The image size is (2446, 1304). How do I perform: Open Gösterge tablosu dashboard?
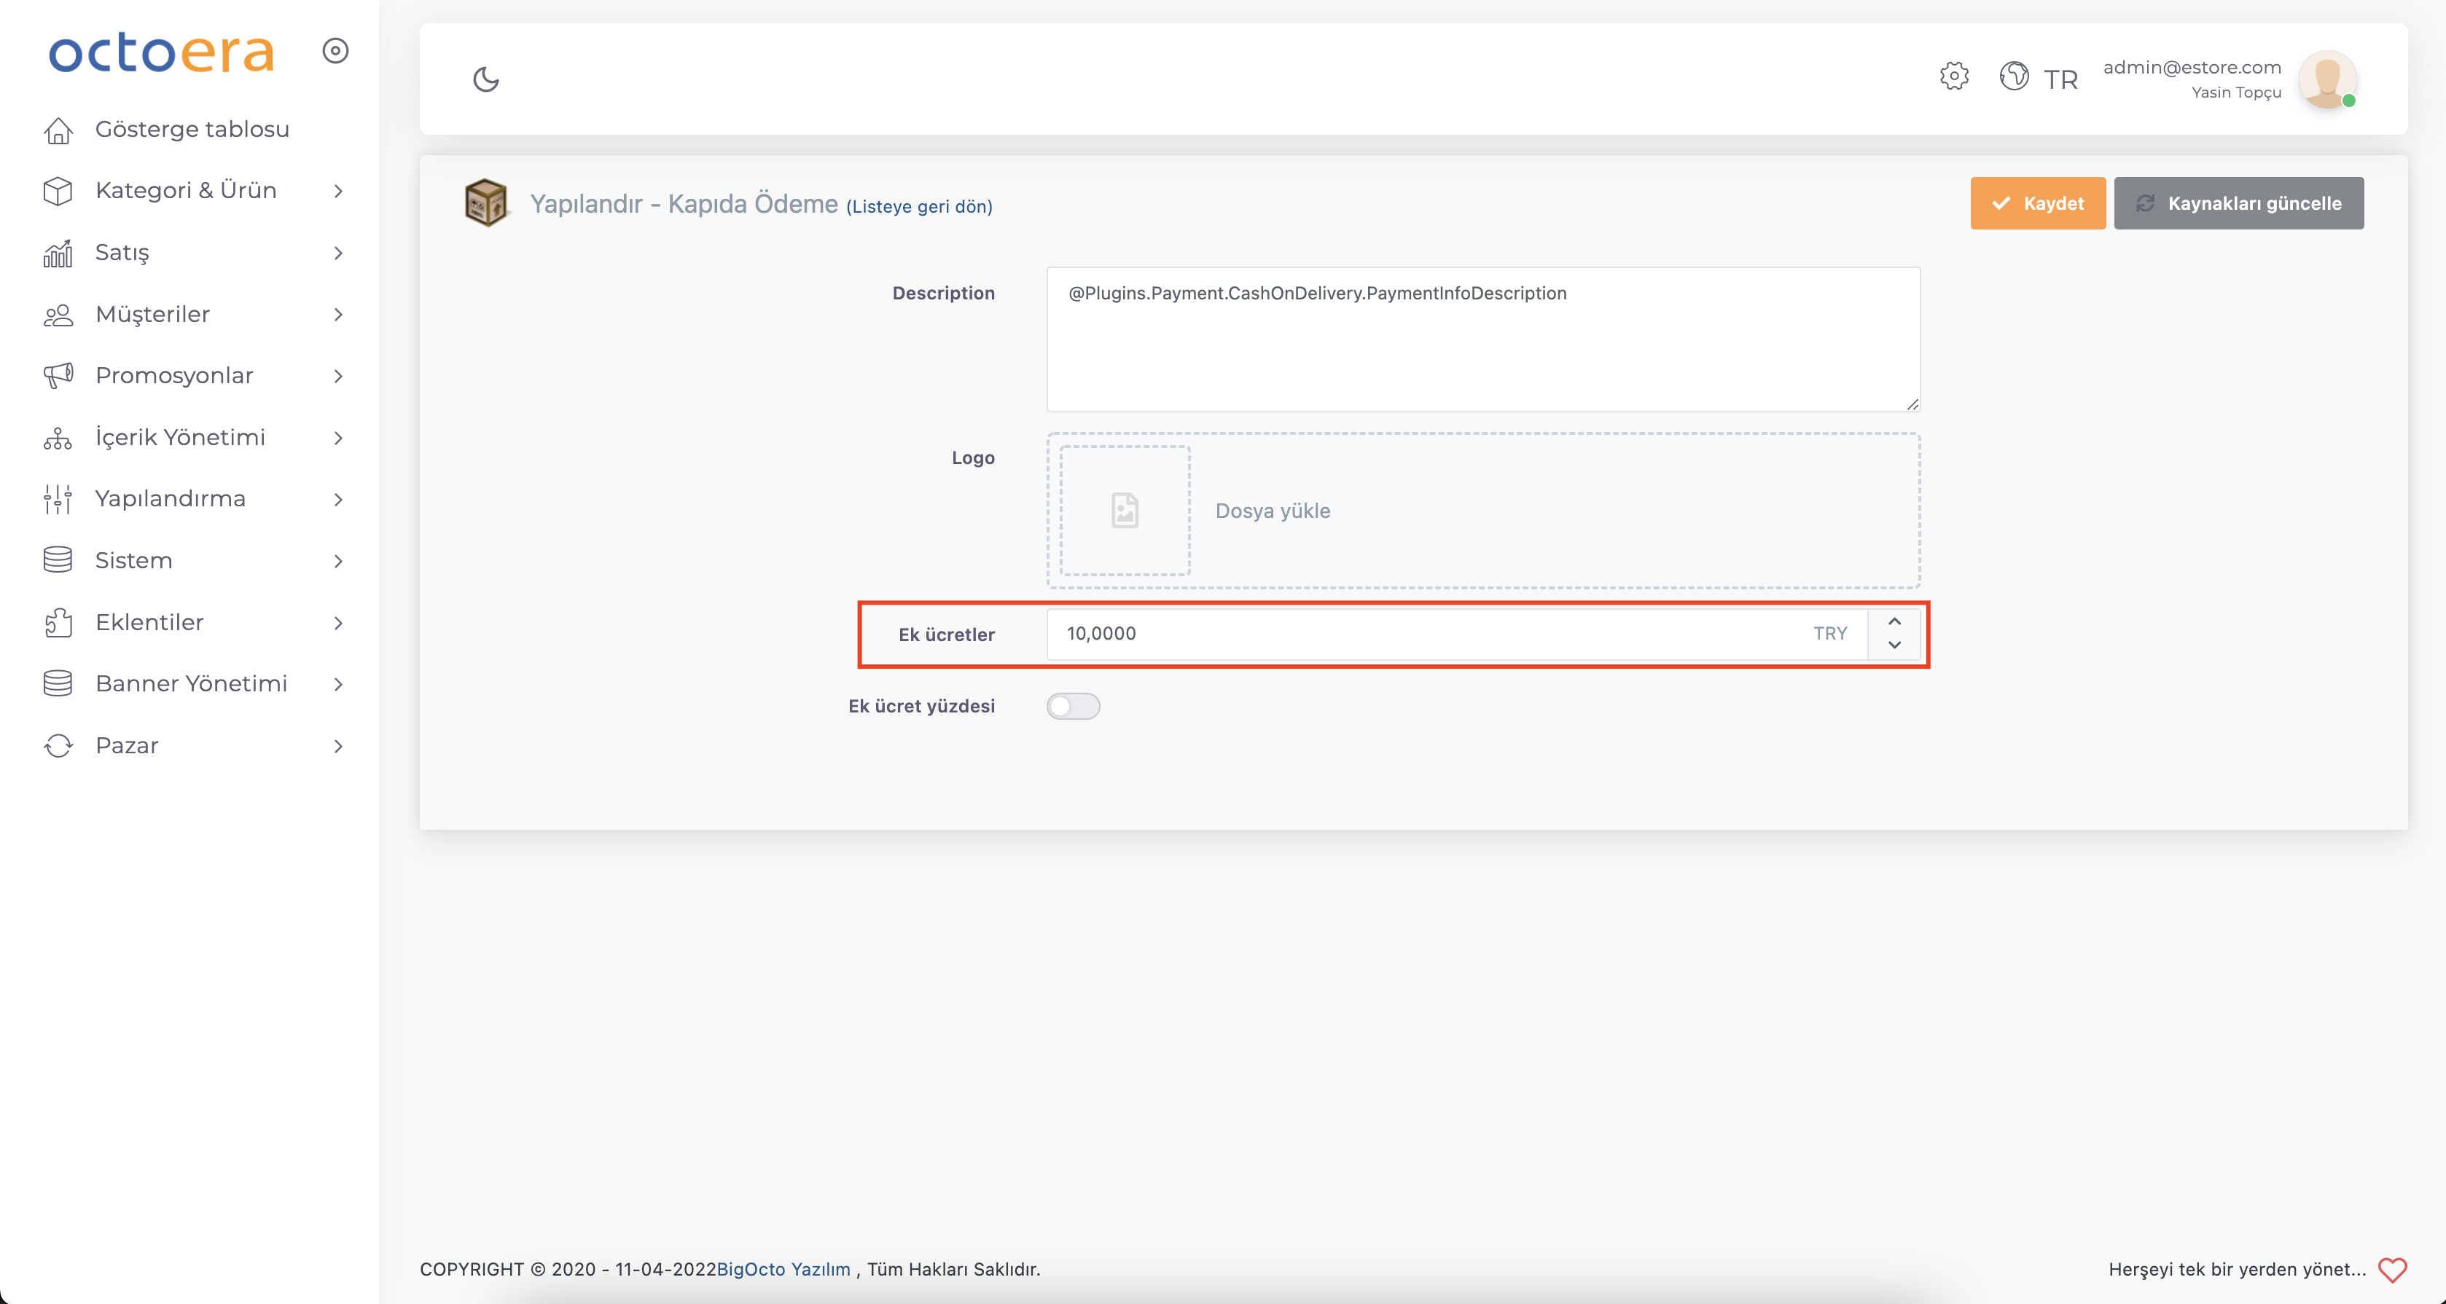point(191,129)
